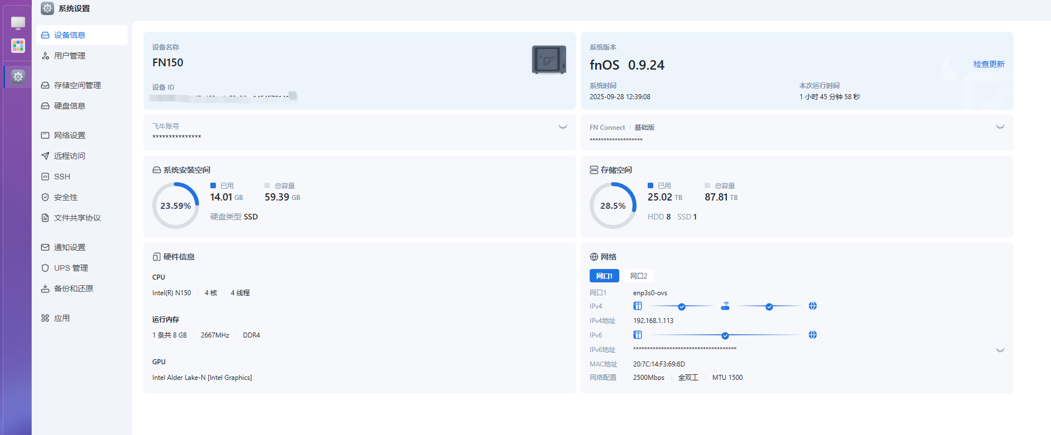Click the CPU model Intel(R) N150

172,293
